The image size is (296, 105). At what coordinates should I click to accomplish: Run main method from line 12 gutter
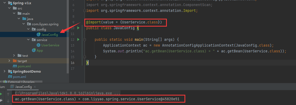tap(78, 39)
